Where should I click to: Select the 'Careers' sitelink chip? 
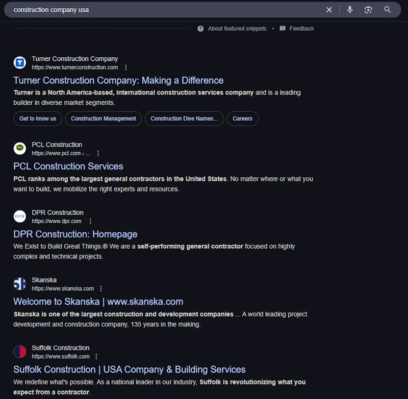pyautogui.click(x=243, y=119)
